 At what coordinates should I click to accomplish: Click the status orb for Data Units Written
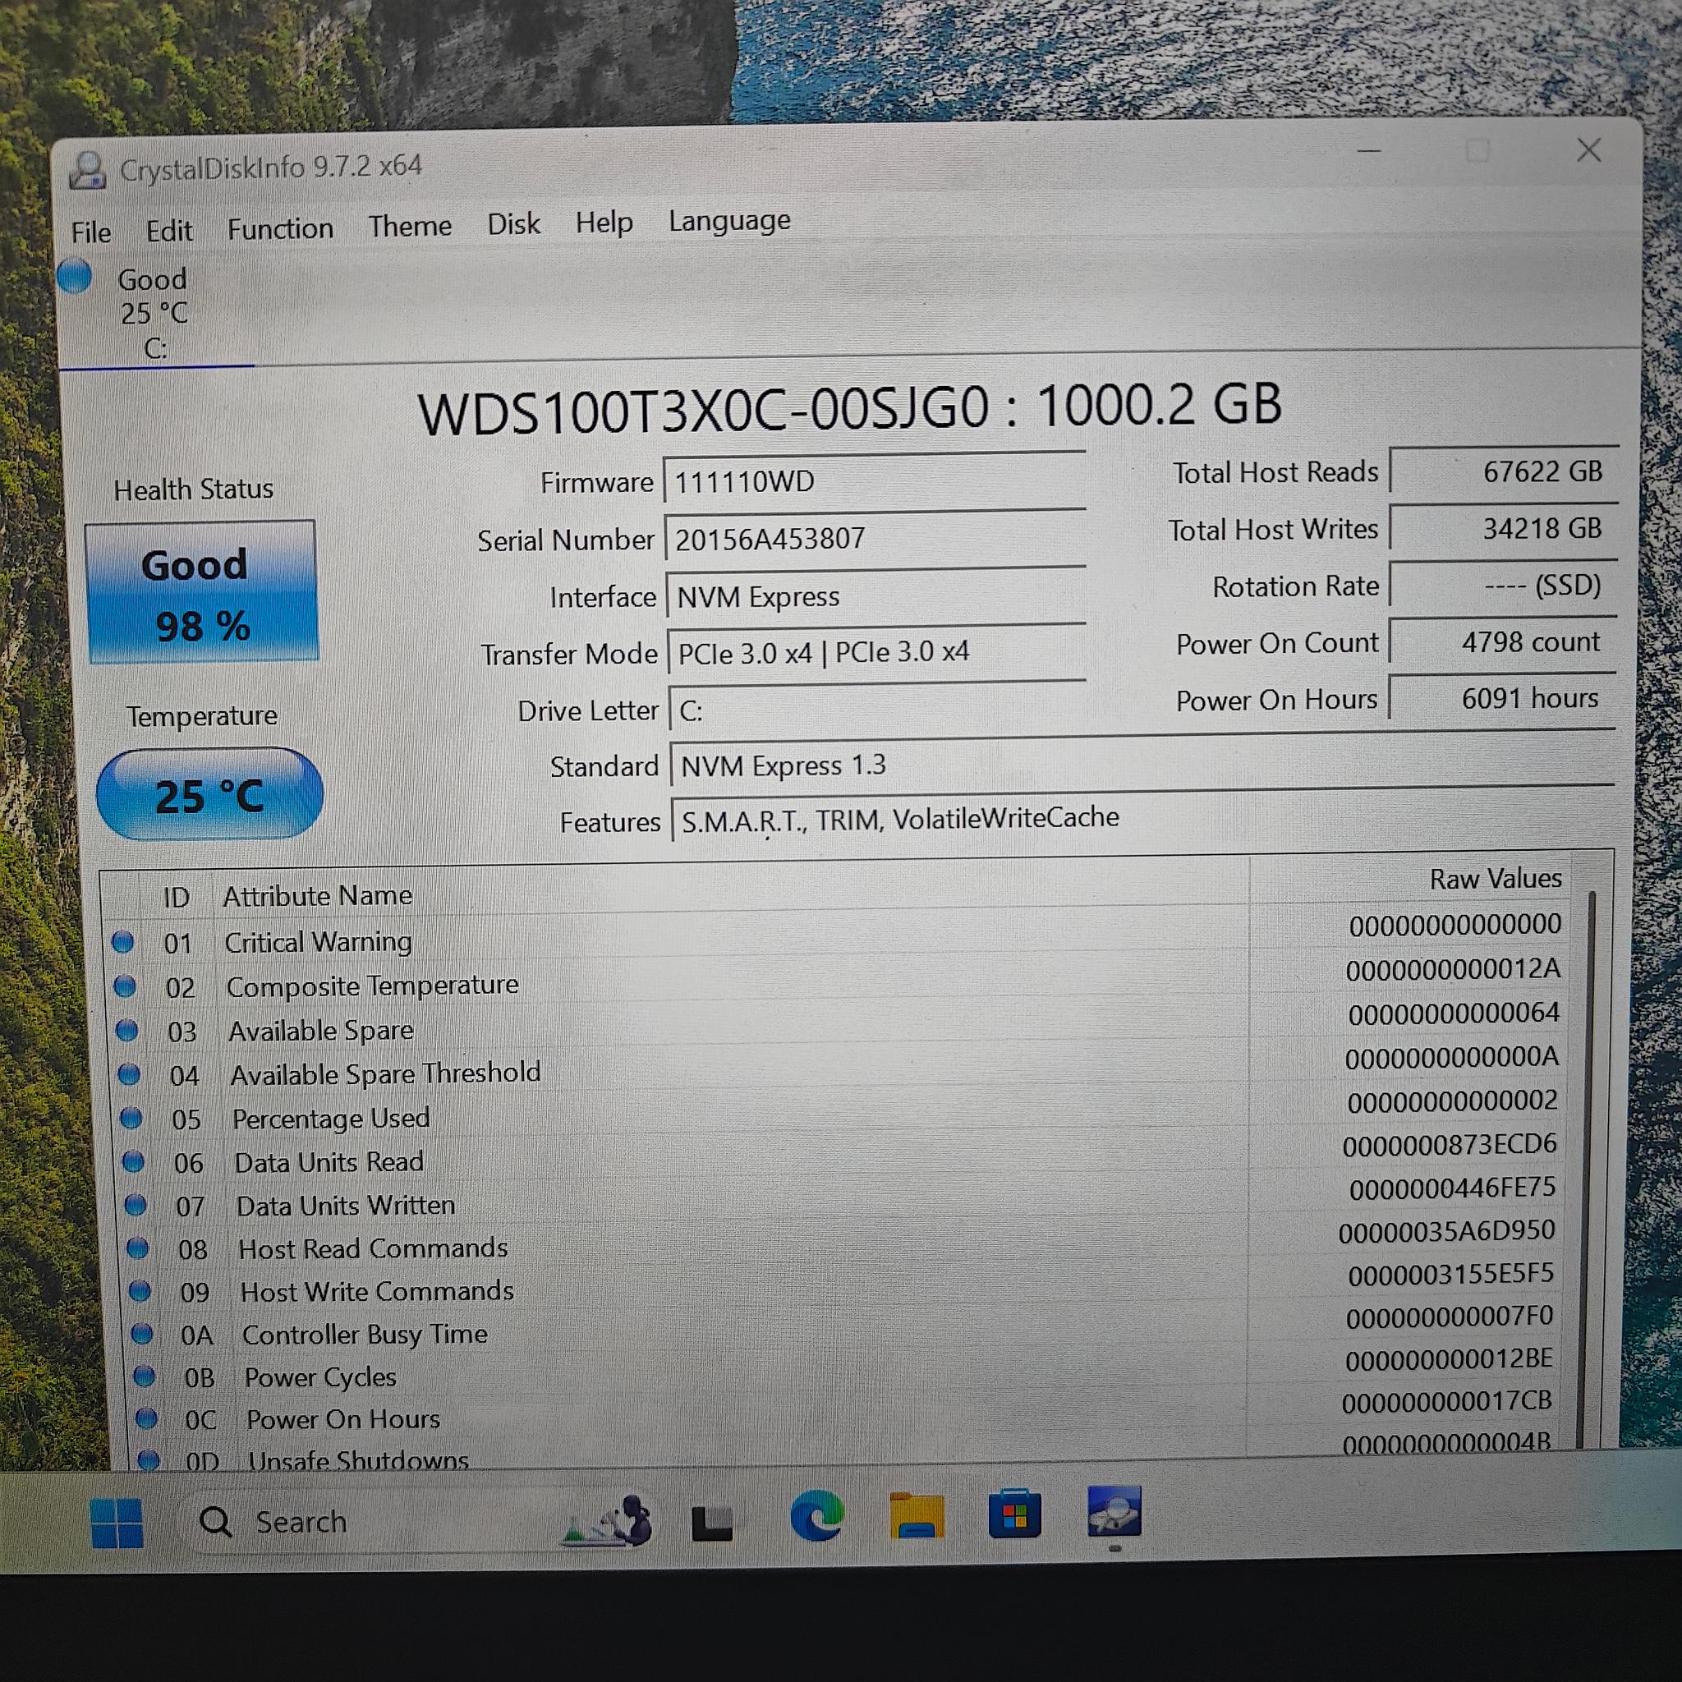pos(135,1205)
